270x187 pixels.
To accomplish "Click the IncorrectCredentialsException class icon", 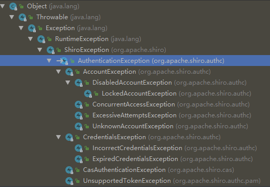I will (78, 149).
